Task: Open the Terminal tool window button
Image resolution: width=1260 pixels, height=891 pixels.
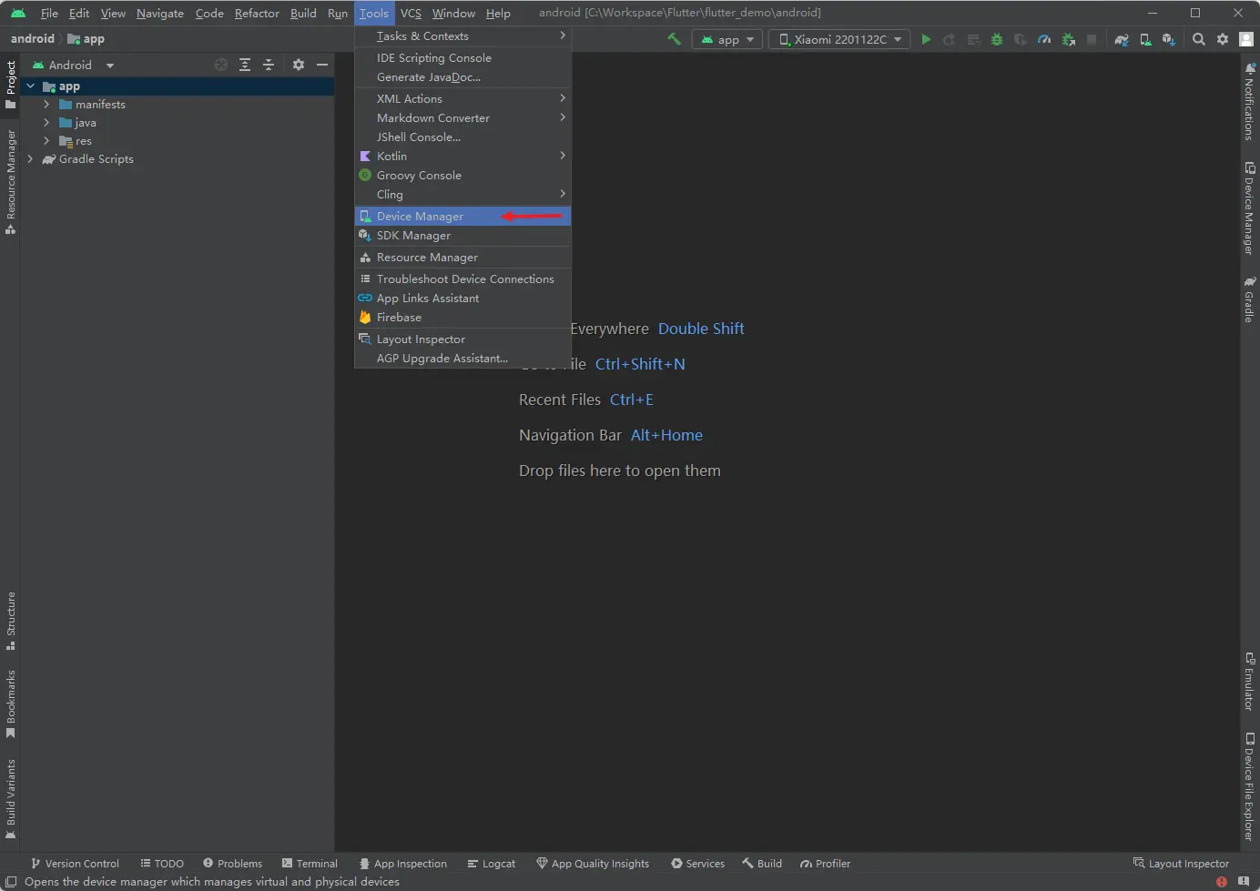Action: click(310, 864)
